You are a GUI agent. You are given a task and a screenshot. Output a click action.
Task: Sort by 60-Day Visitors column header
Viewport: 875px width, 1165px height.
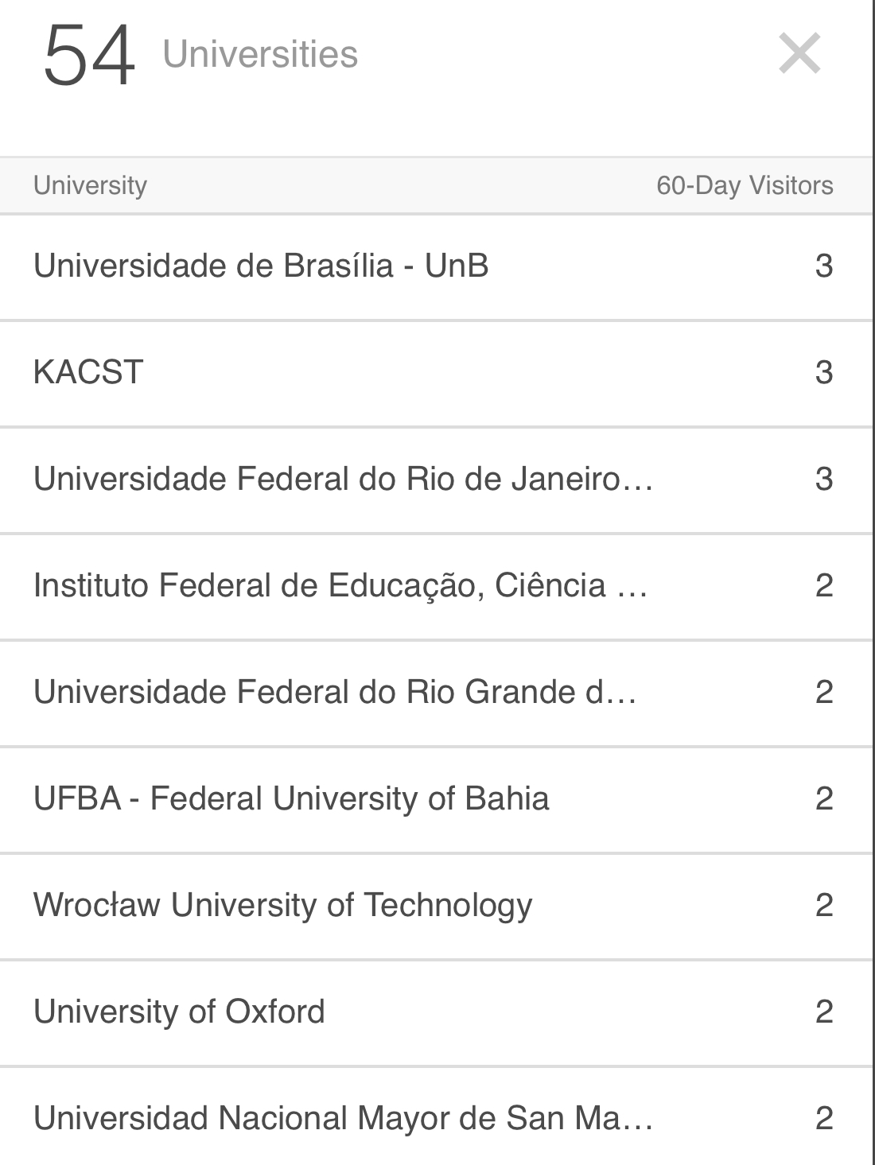pos(745,185)
